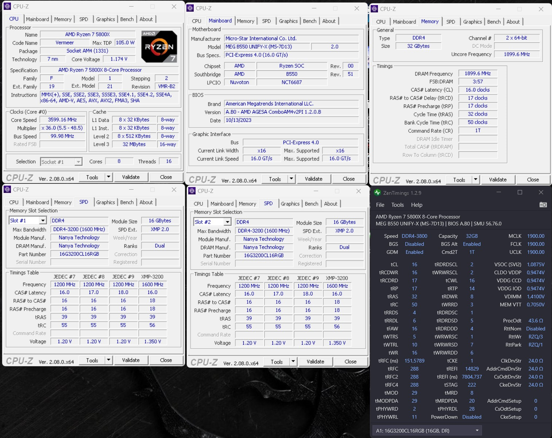Click the ProcOdt 43.6 Ω value

(536, 321)
